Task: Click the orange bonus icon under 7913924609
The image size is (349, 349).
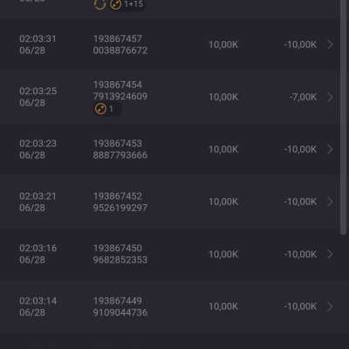Action: point(100,109)
